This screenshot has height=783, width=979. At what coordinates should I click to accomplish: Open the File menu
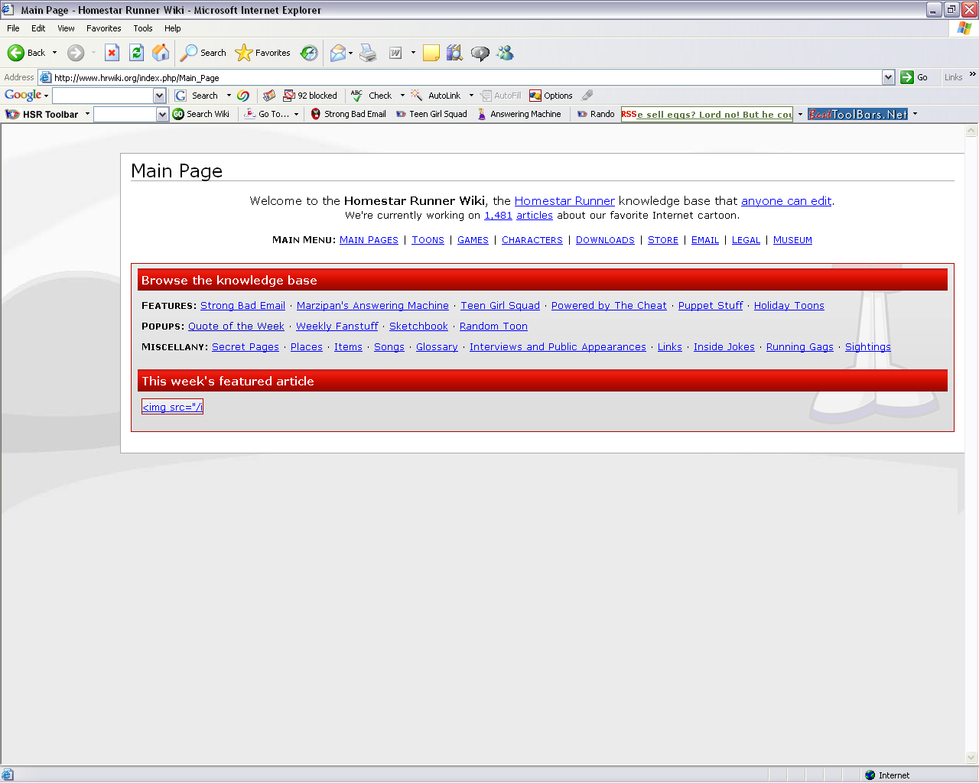tap(13, 28)
